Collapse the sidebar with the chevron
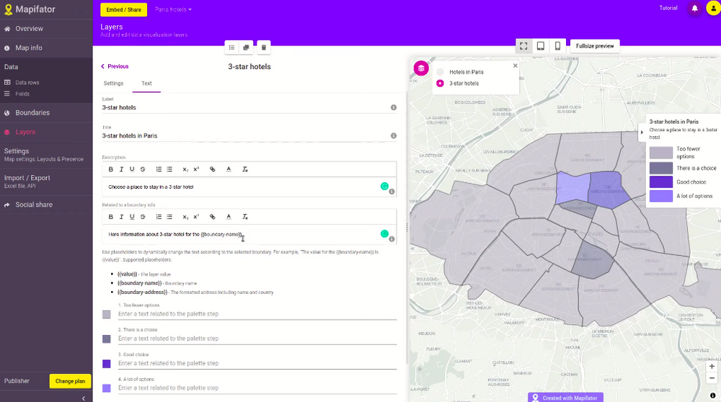 pos(83,398)
